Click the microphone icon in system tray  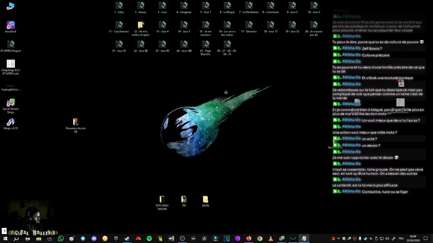(x=360, y=239)
